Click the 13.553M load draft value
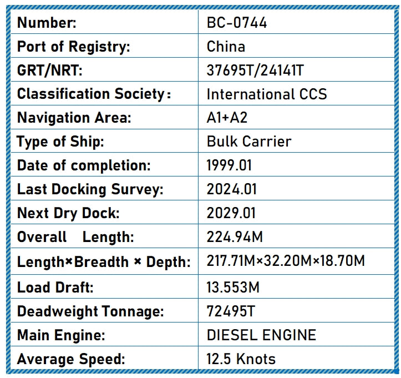Viewport: 401px width, 378px height. point(233,288)
